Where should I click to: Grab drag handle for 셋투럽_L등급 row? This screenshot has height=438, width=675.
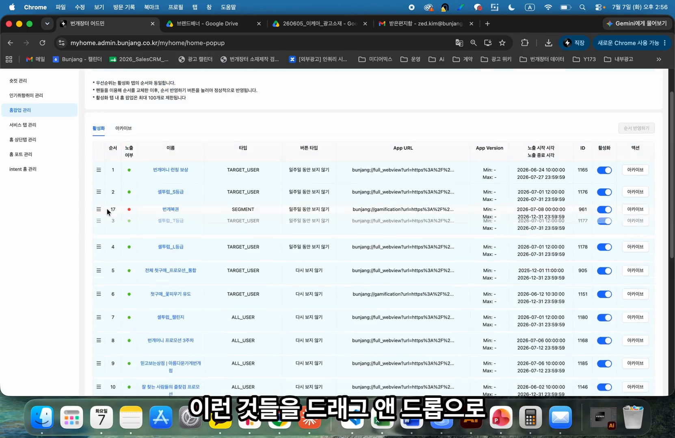[99, 247]
